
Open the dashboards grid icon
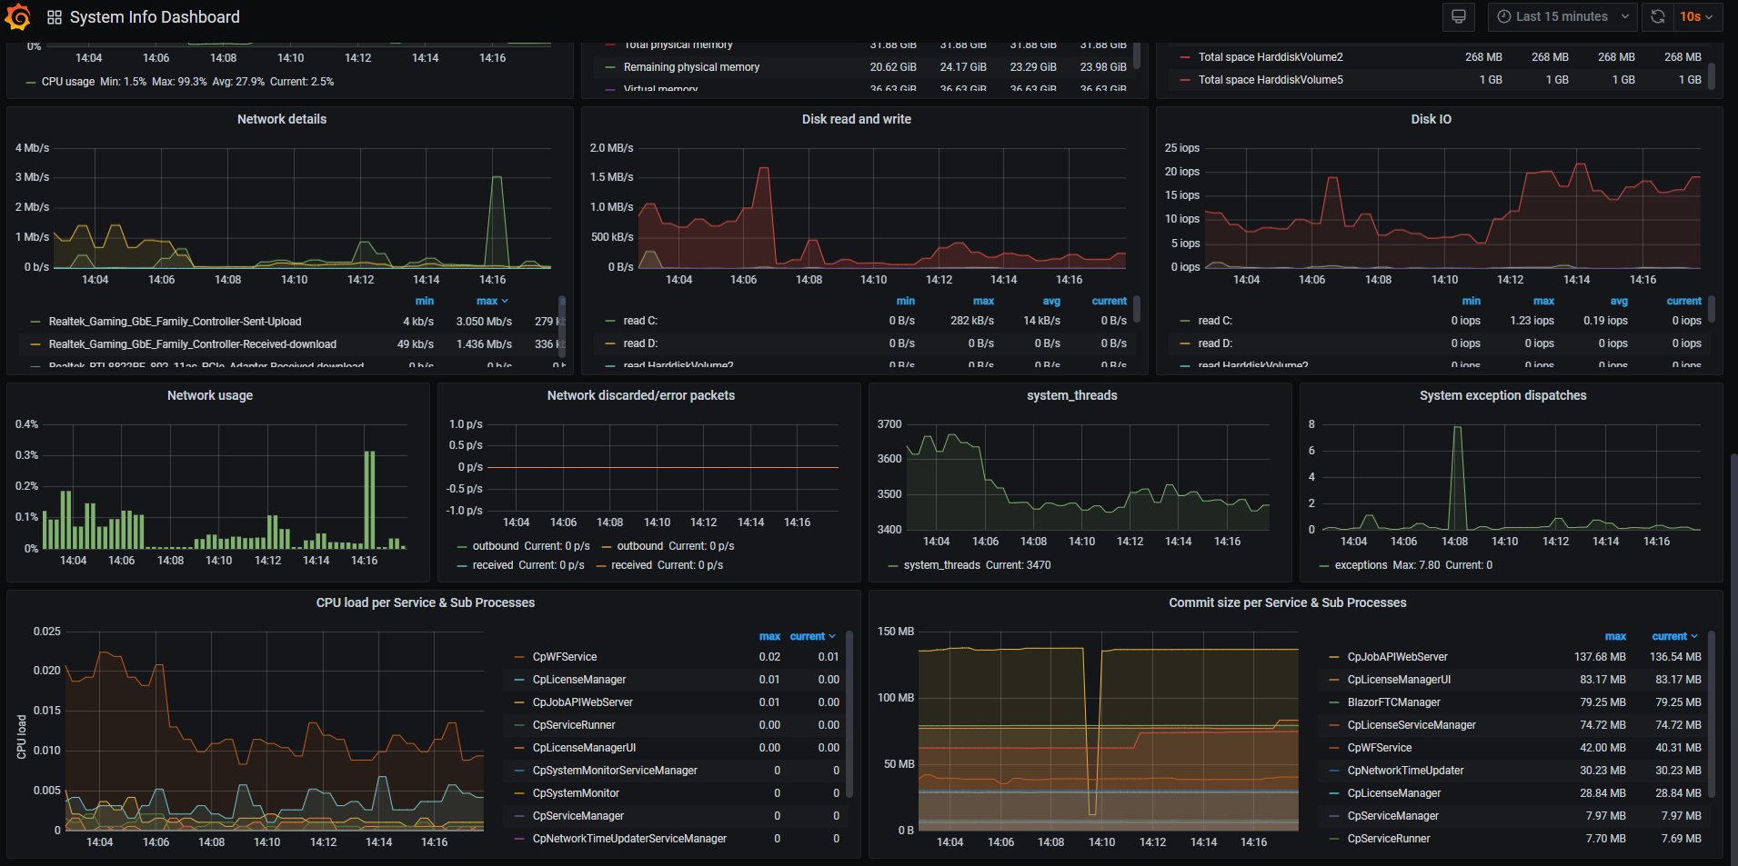55,17
